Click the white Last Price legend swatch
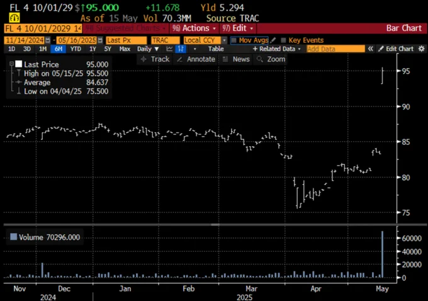428x301 pixels. coord(18,64)
